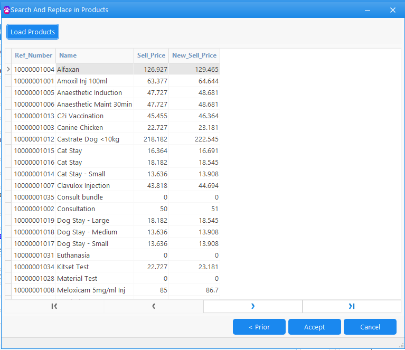Sort by New_Sell_Price column header

pos(194,55)
